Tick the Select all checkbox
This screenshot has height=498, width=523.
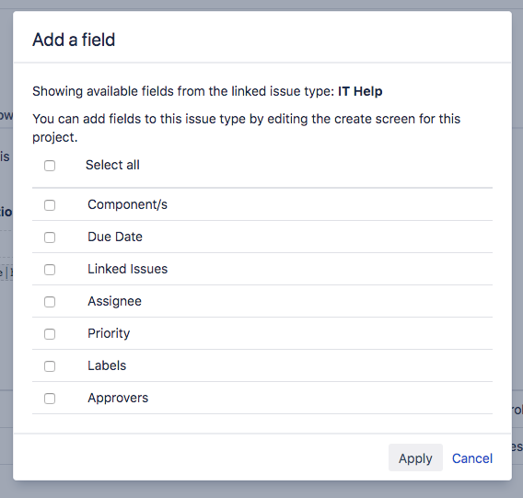click(x=50, y=166)
